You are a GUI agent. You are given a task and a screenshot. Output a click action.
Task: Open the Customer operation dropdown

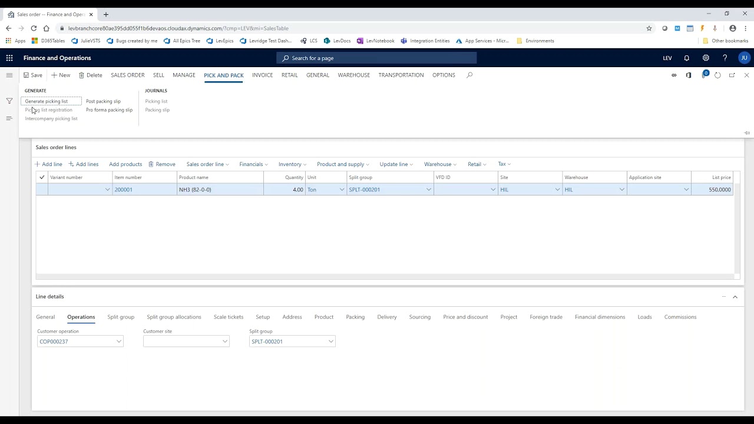118,342
